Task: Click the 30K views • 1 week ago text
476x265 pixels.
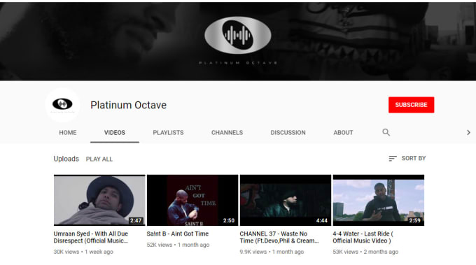Action: point(83,252)
